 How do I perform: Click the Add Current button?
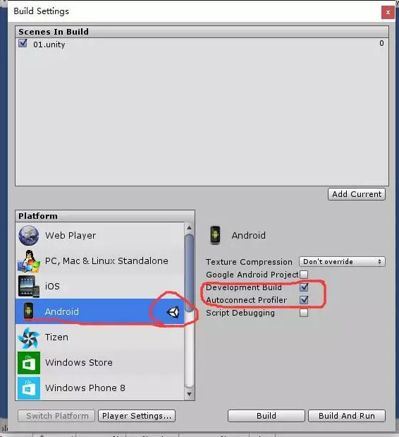[357, 194]
